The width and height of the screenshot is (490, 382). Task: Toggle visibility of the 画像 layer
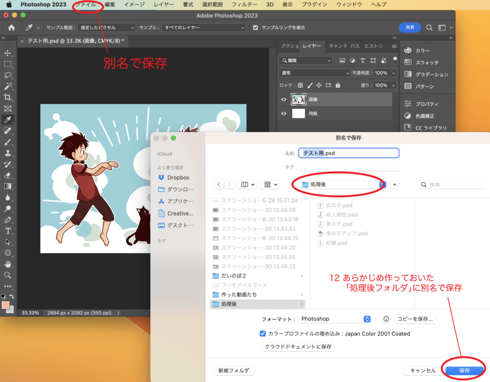pos(284,100)
